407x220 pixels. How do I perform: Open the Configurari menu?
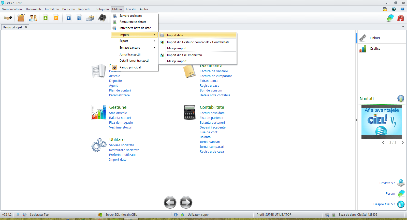(101, 9)
